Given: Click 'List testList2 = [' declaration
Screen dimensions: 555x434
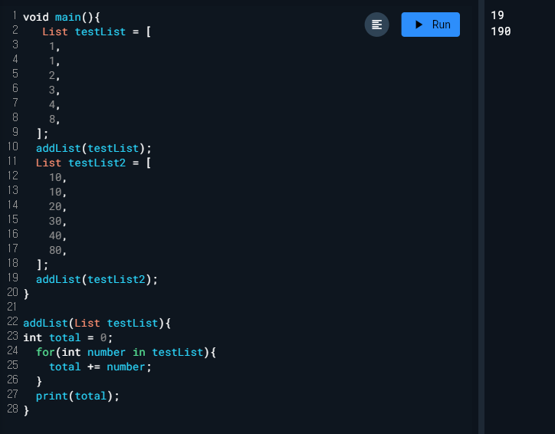Looking at the screenshot, I should click(94, 163).
